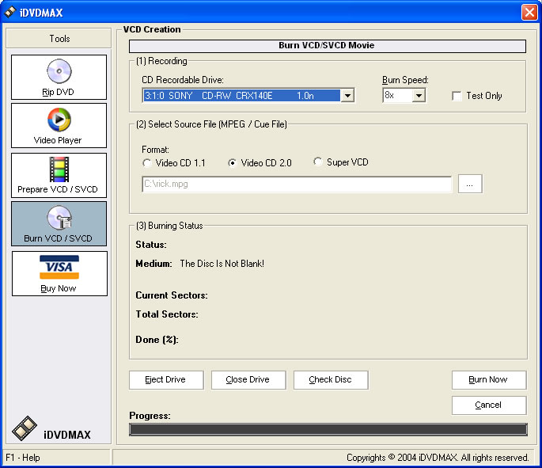Click the burn Progress bar
The height and width of the screenshot is (468, 542).
[x=328, y=429]
